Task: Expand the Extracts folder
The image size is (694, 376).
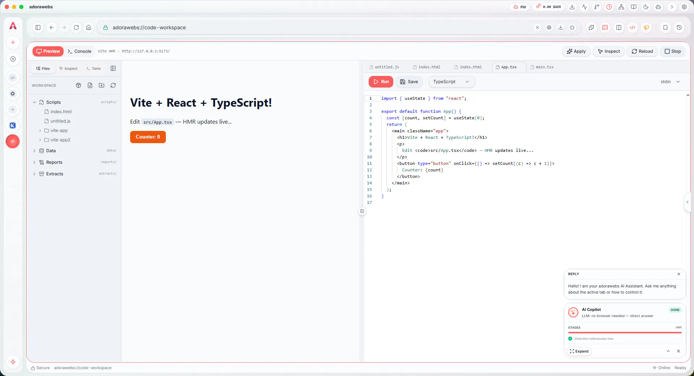Action: [34, 174]
